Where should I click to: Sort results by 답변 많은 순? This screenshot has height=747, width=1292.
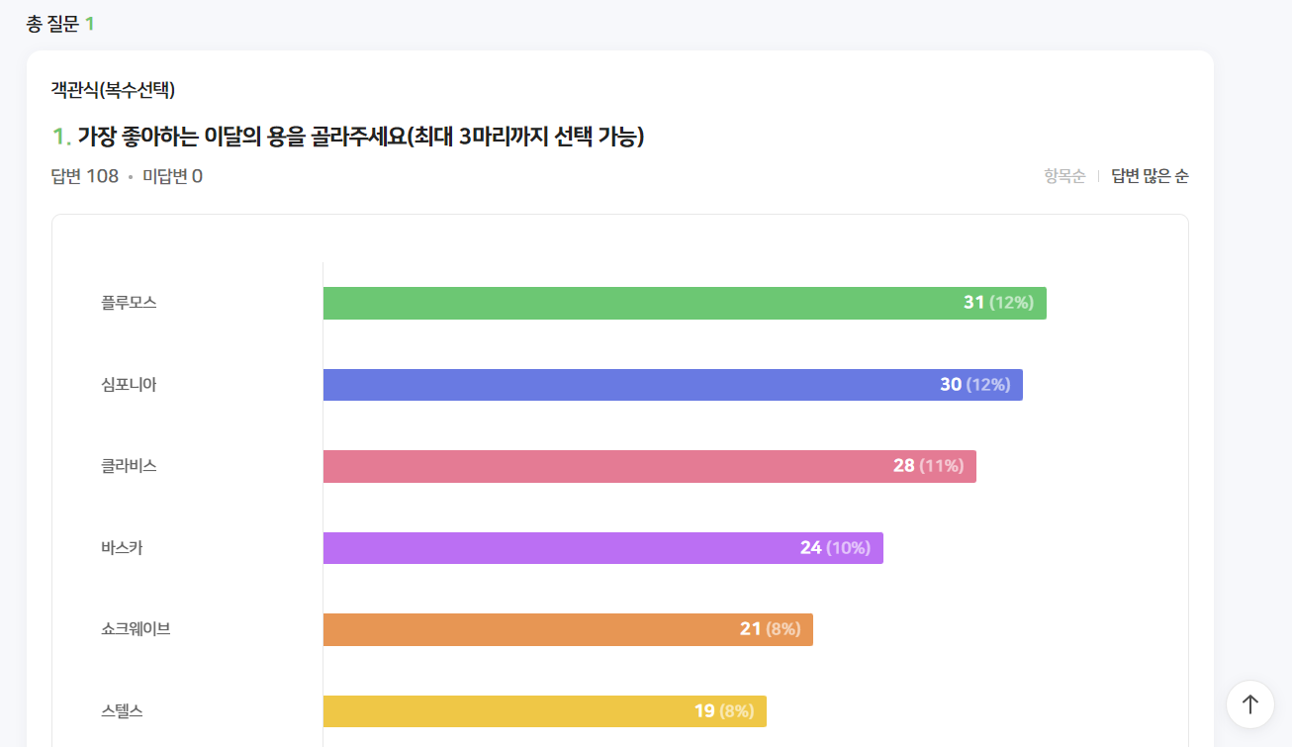tap(1150, 176)
